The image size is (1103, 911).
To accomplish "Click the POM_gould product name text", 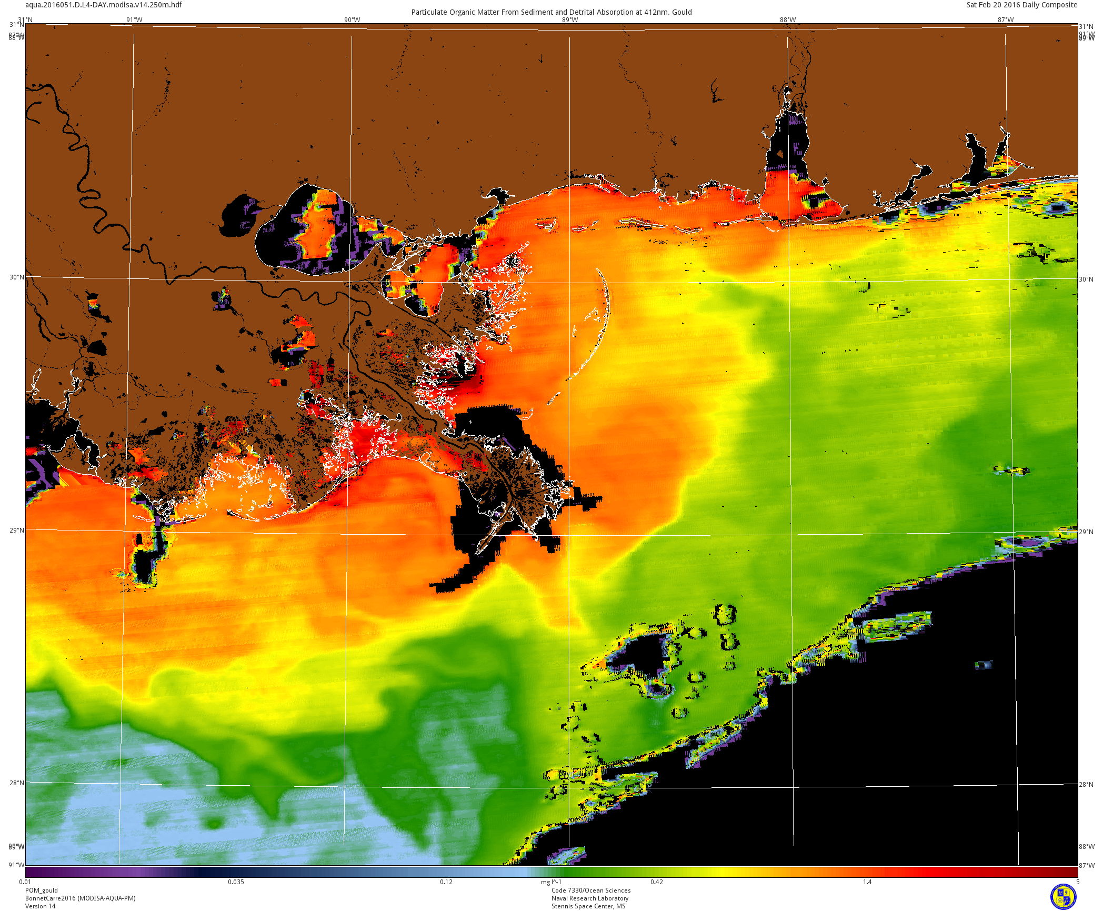I will pos(42,890).
